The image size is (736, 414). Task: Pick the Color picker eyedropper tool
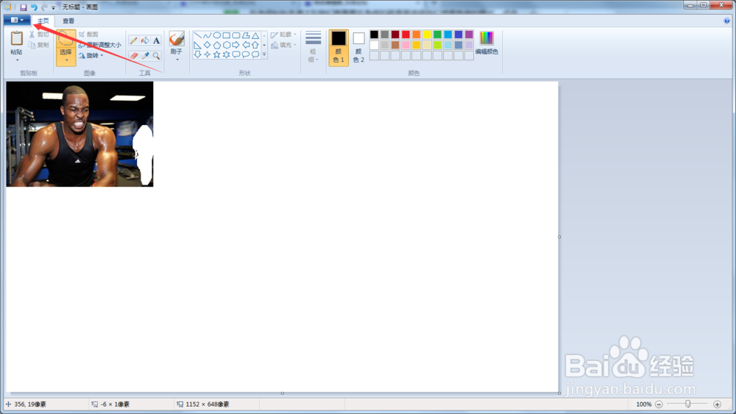point(145,56)
